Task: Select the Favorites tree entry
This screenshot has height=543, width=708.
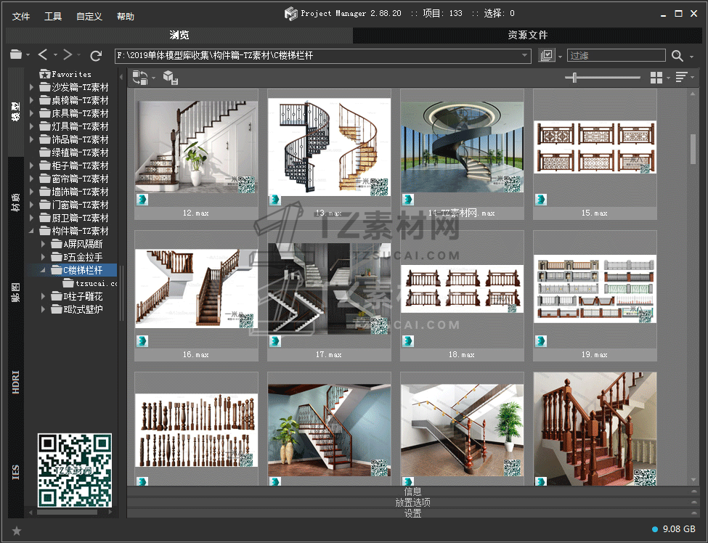Action: pyautogui.click(x=71, y=74)
